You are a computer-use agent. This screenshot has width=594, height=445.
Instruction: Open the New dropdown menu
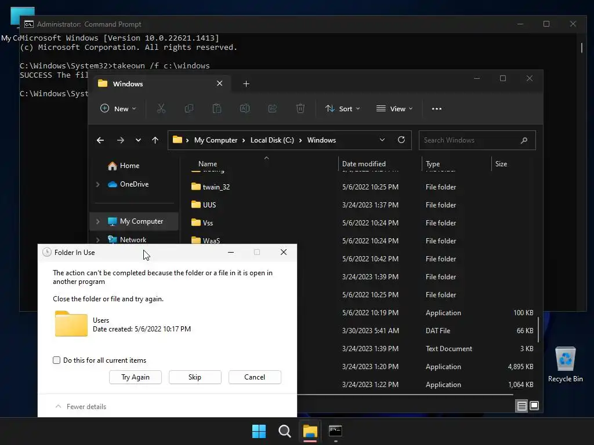[118, 108]
